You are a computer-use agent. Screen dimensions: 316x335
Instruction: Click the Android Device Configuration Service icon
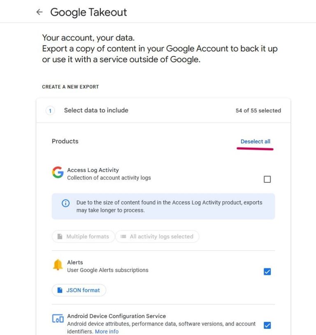(x=58, y=319)
